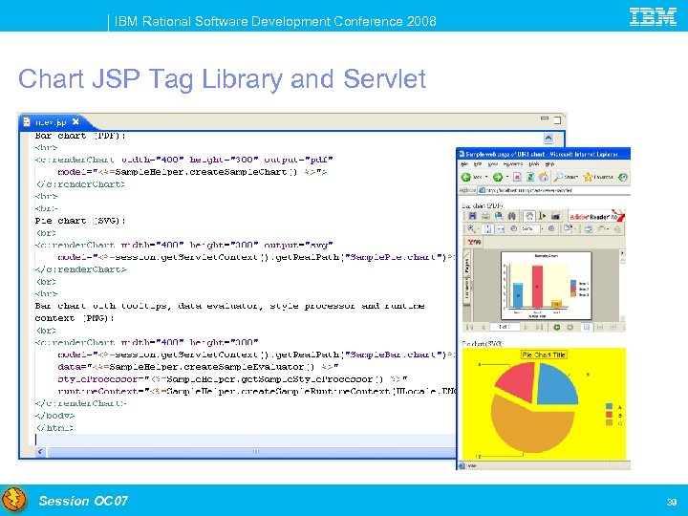Click the IE Back arrow icon
Image resolution: width=688 pixels, height=516 pixels.
(466, 177)
